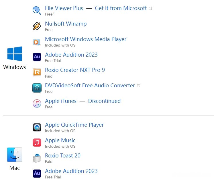
Task: Open Adobe Audition 2023 link under Mac
Action: (x=71, y=171)
